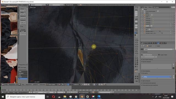This screenshot has width=176, height=99.
Task: Open the outliner Все сцены display dropdown
Action: pos(162,7)
